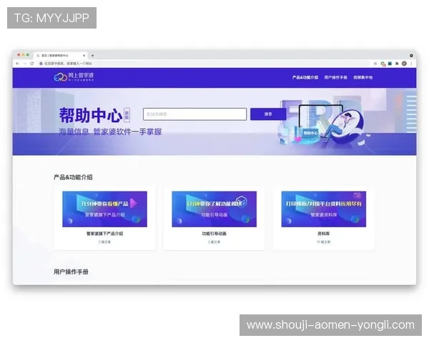
Task: Click the 搜索 search button
Action: click(x=268, y=114)
